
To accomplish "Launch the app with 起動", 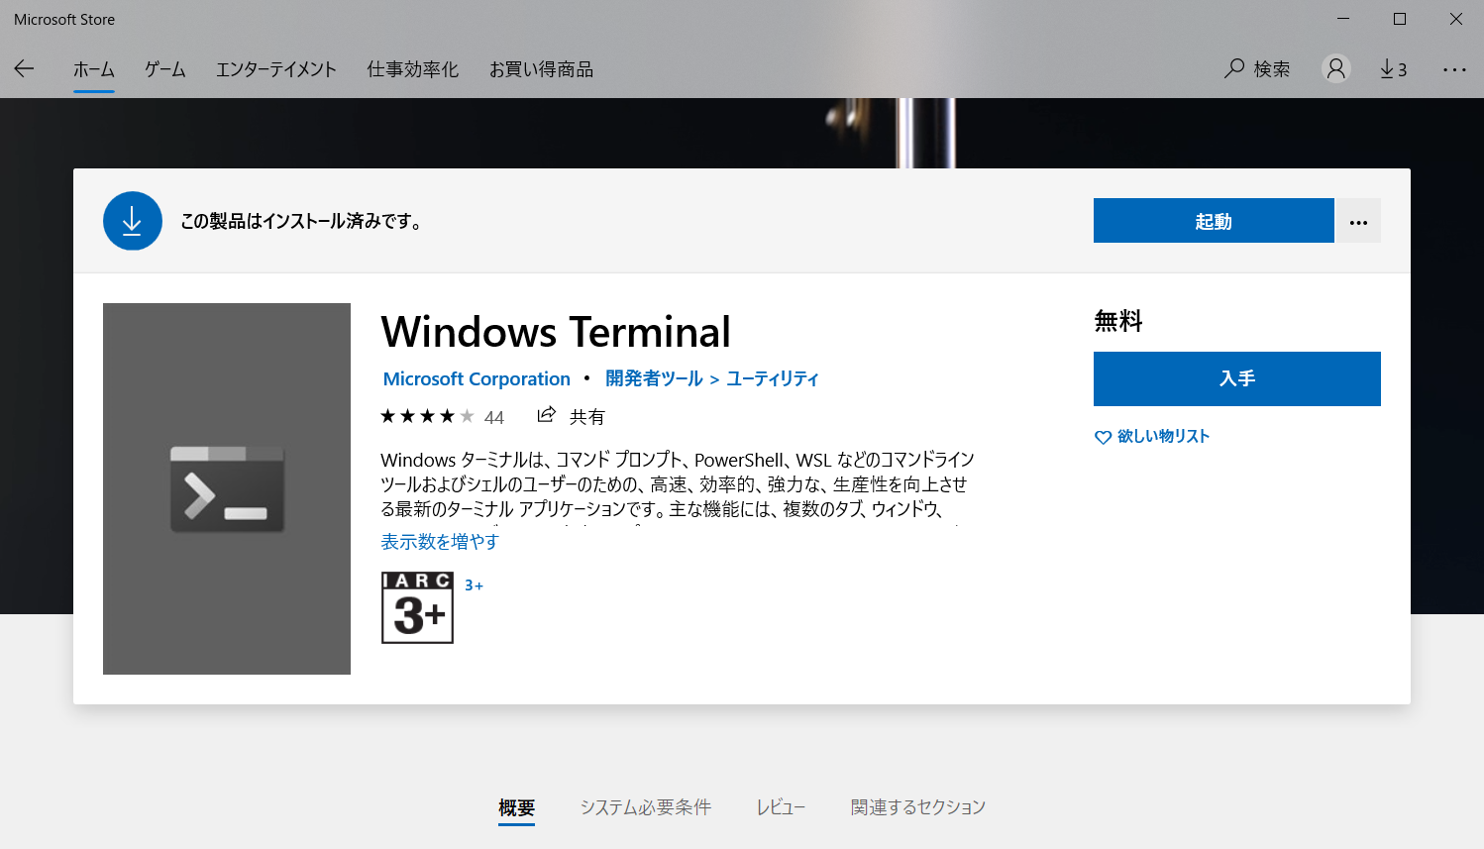I will (1213, 220).
